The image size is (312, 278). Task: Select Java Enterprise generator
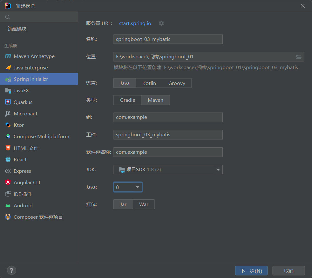tap(39, 68)
